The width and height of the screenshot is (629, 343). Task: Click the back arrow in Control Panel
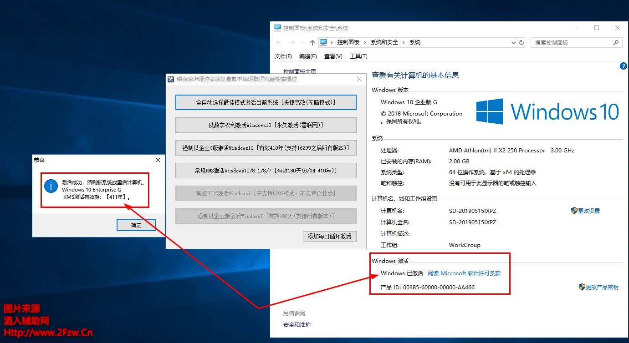coord(279,42)
